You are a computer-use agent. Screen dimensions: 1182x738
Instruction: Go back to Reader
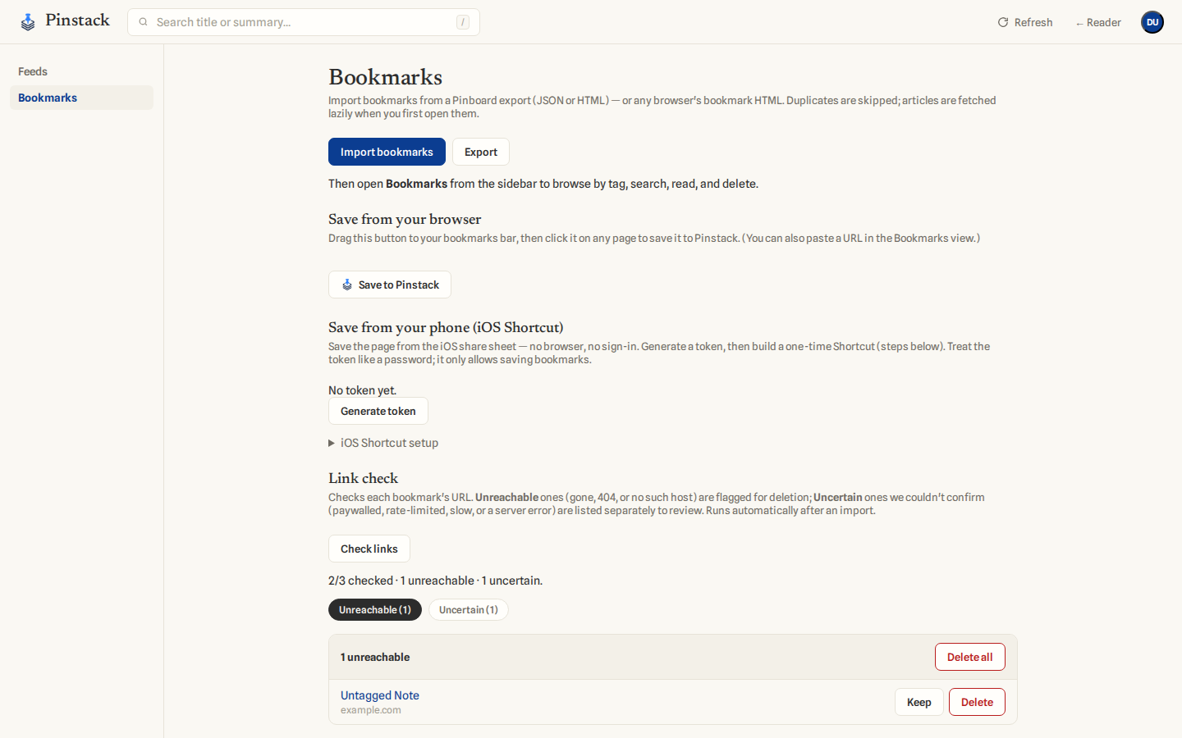pyautogui.click(x=1098, y=22)
